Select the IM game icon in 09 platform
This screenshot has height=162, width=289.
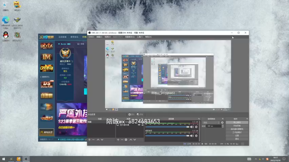pos(47,57)
